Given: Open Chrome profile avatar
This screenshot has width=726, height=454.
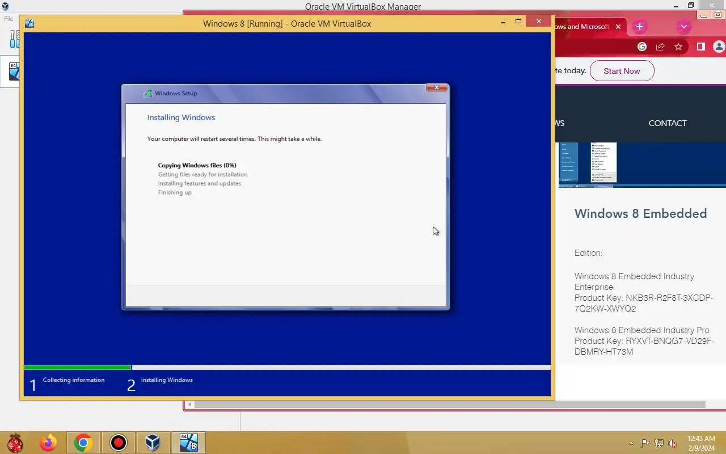Looking at the screenshot, I should 720,47.
